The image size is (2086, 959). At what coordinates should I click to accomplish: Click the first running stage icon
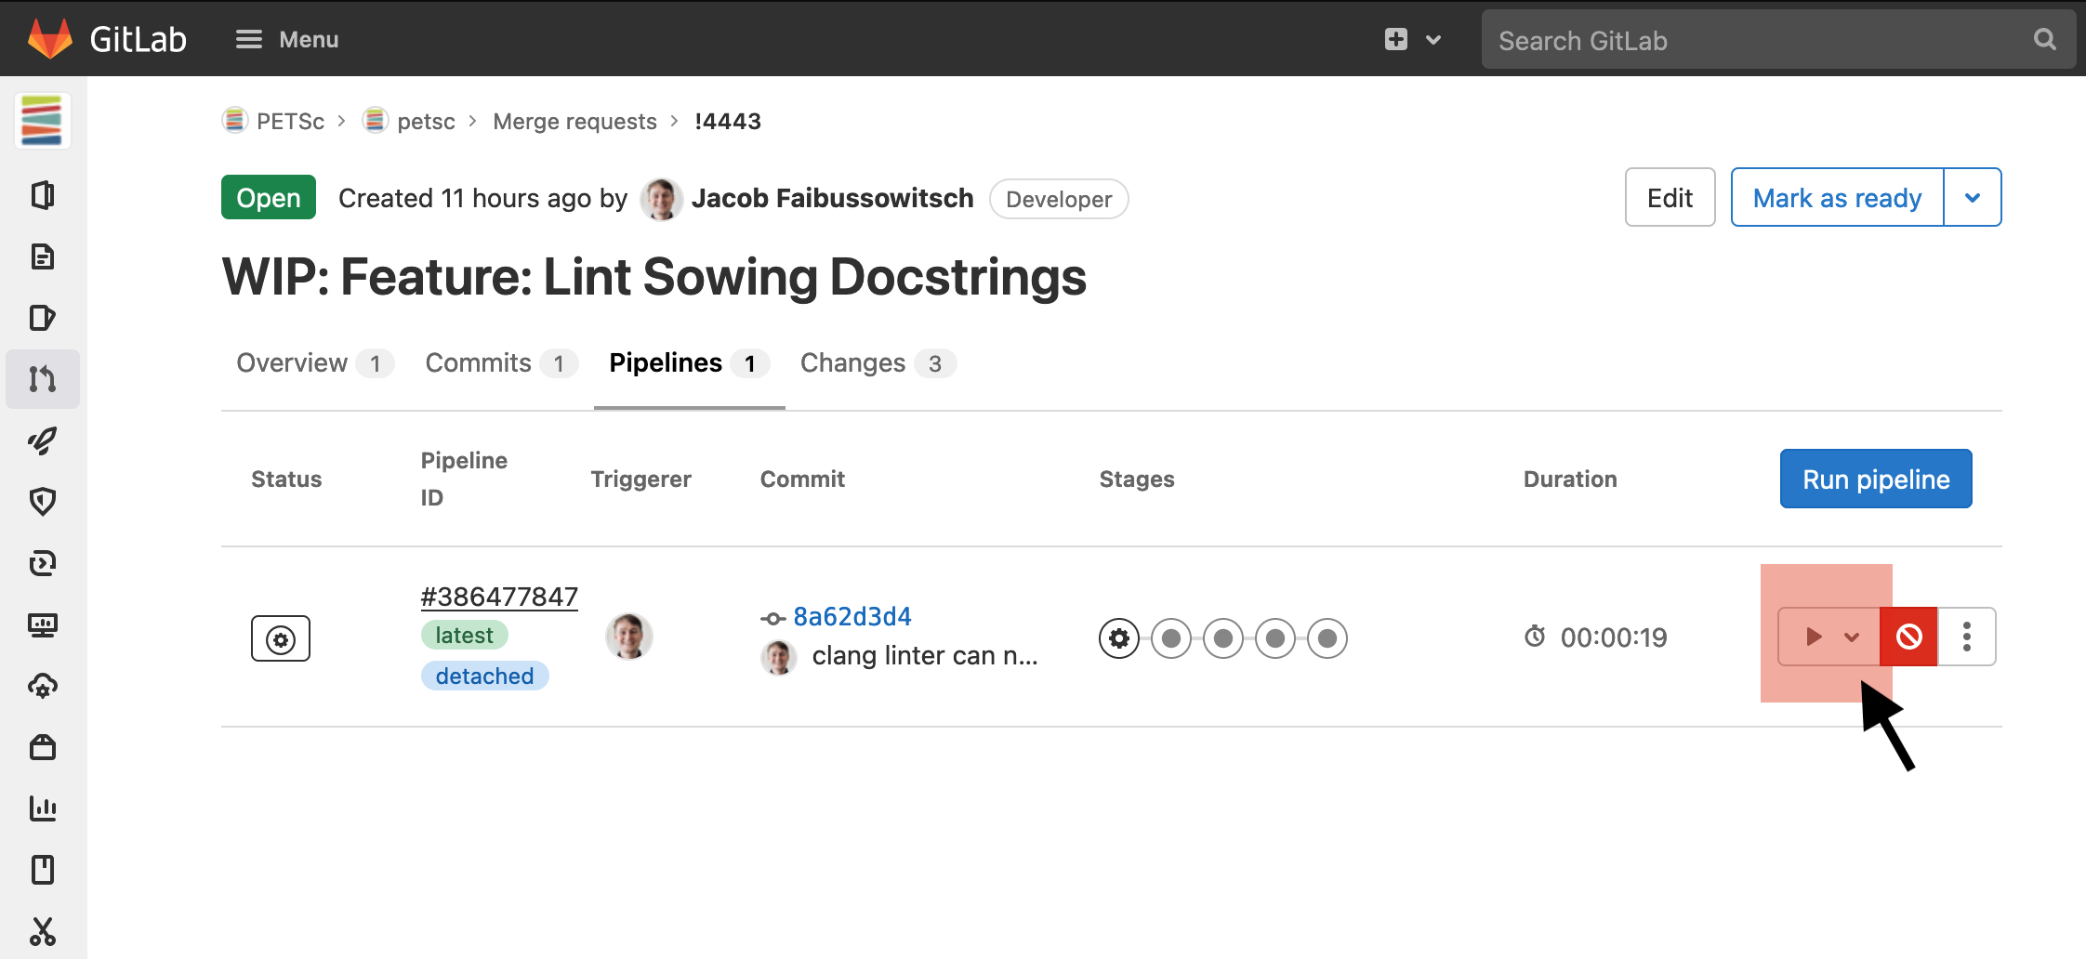pyautogui.click(x=1119, y=638)
